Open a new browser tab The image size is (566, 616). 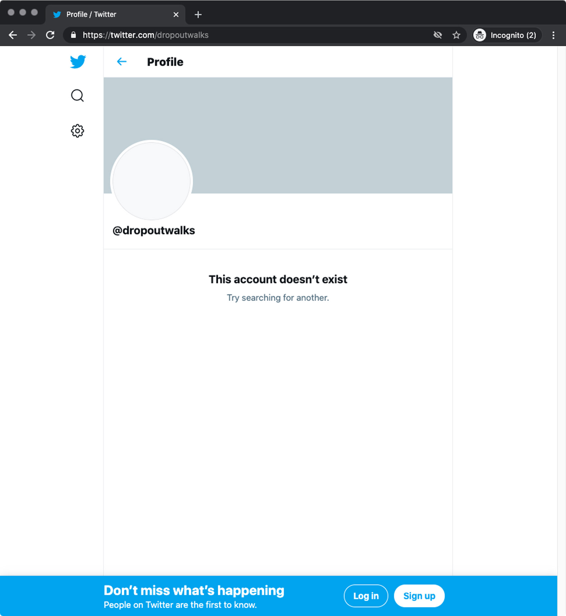click(x=198, y=14)
